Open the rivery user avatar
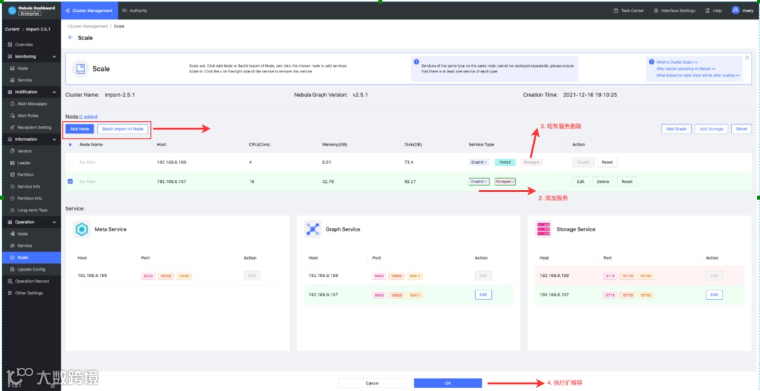 pos(736,10)
